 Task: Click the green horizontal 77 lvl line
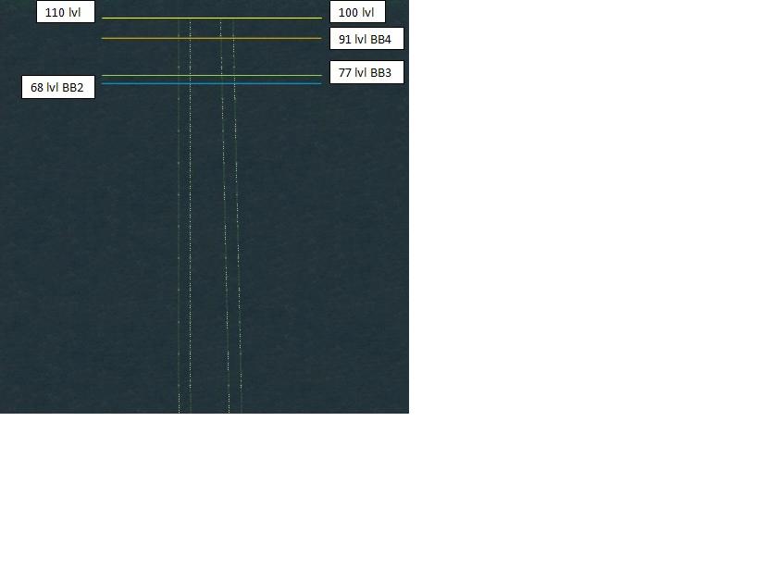(212, 75)
